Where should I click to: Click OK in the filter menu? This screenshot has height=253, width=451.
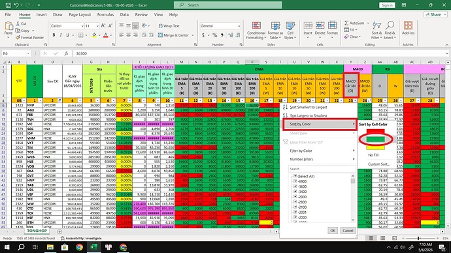(333, 231)
